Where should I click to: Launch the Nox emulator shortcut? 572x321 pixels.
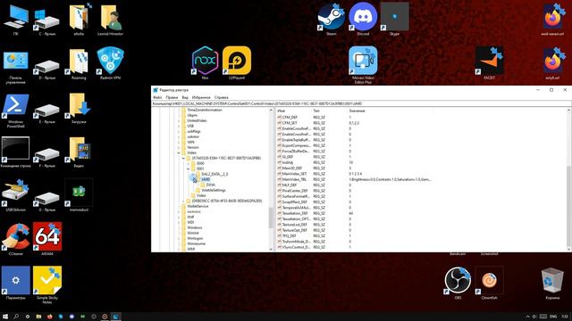pos(205,61)
